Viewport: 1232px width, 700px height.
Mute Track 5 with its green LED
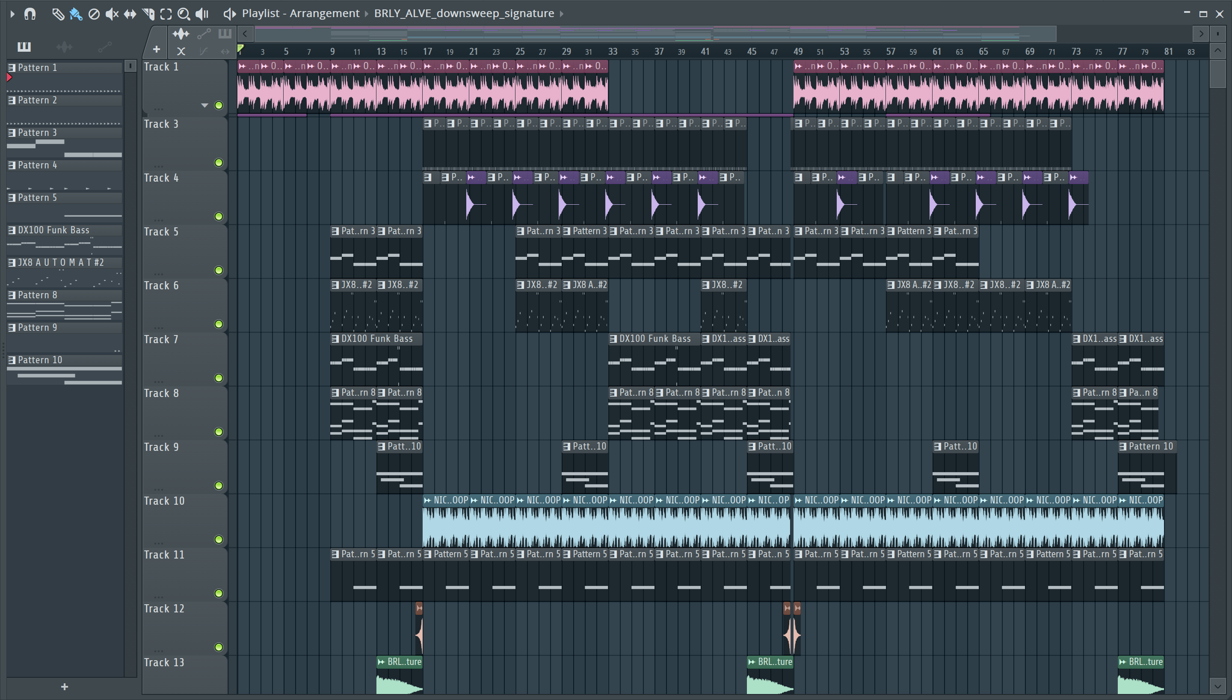tap(219, 270)
